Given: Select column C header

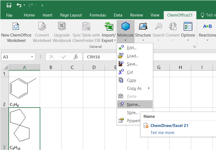Looking at the screenshot, I should [x=72, y=67].
